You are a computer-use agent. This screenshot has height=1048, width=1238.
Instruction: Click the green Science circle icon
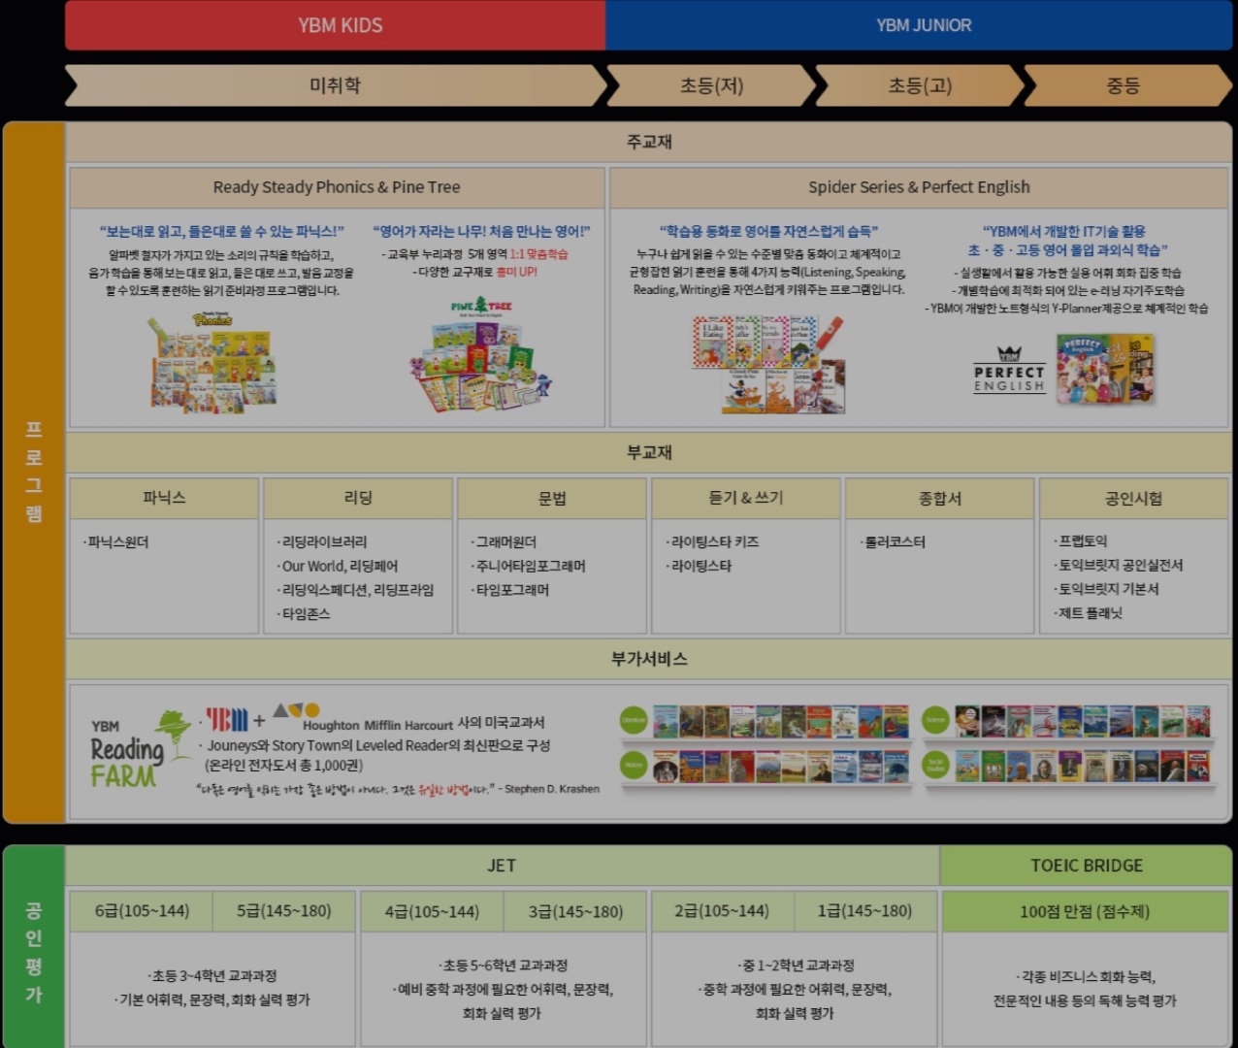tap(935, 720)
